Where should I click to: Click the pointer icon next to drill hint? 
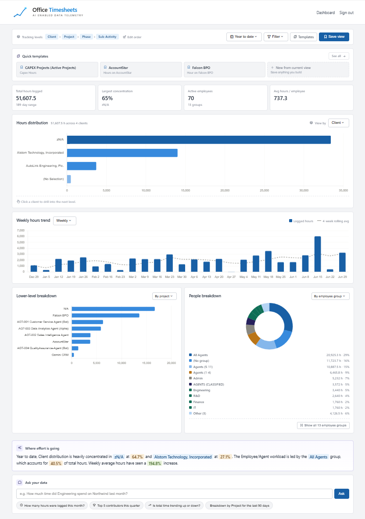(x=18, y=201)
